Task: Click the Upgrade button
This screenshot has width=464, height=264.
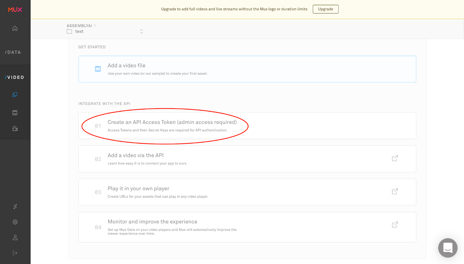Action: click(325, 9)
